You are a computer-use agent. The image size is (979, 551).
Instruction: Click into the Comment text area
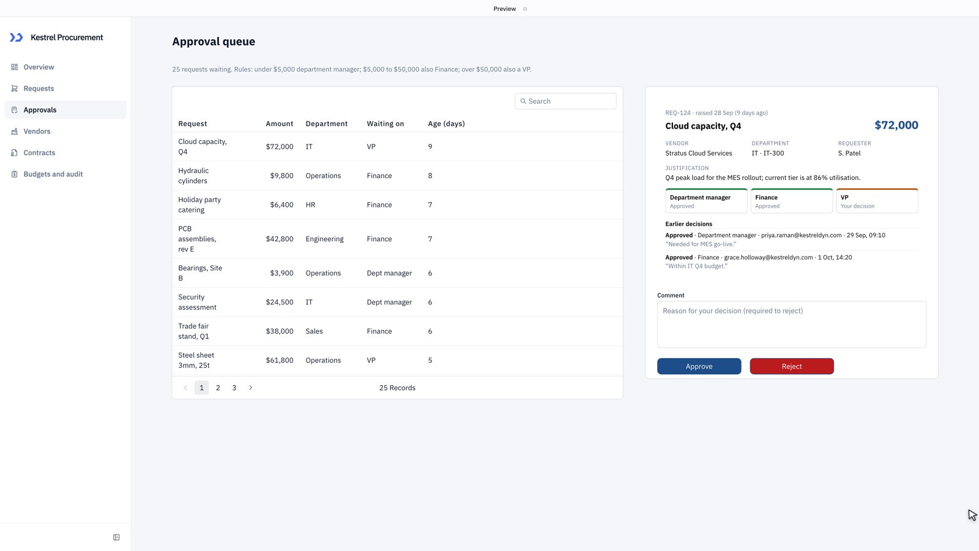click(x=792, y=324)
